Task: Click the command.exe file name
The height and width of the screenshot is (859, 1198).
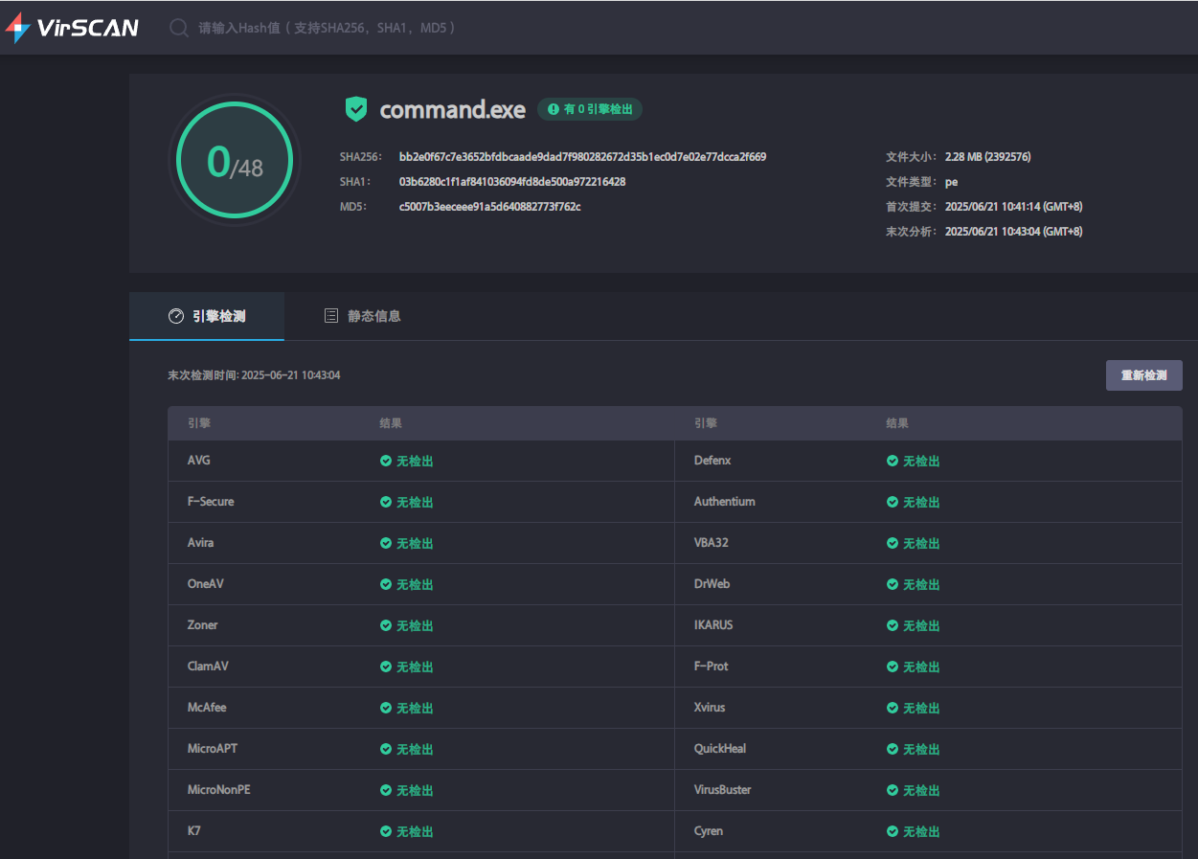Action: 452,109
